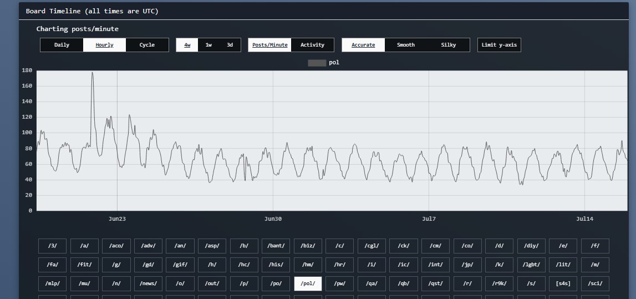Select the /f/ board
636x299 pixels.
(x=595, y=246)
